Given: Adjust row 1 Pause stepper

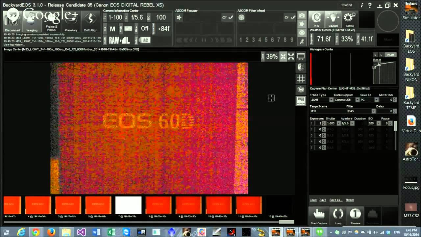Looking at the screenshot, I should coord(390,123).
